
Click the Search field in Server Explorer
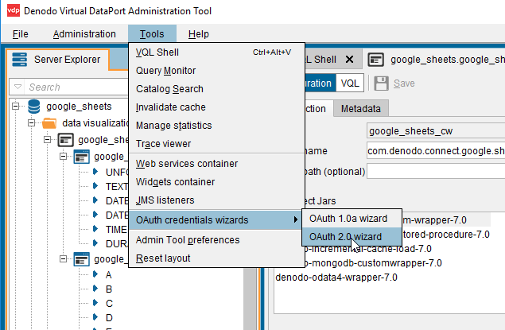(x=77, y=87)
